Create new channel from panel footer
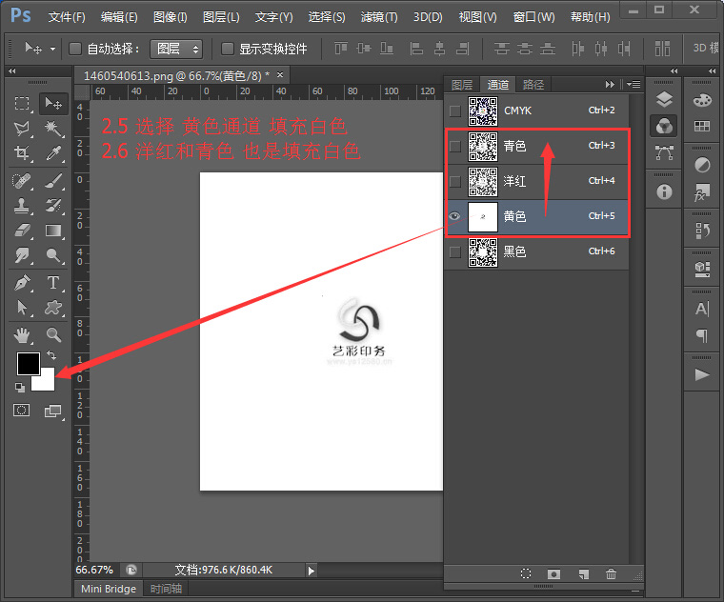 [584, 574]
